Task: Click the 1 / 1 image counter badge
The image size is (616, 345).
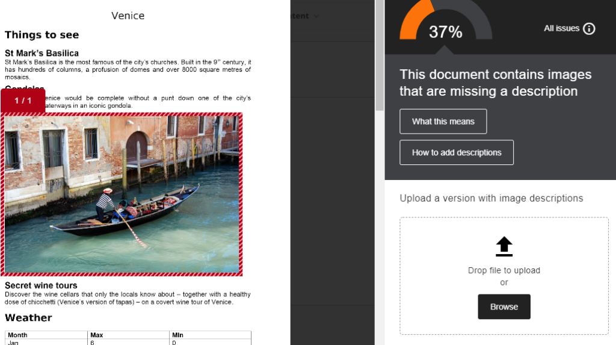Action: pos(23,101)
